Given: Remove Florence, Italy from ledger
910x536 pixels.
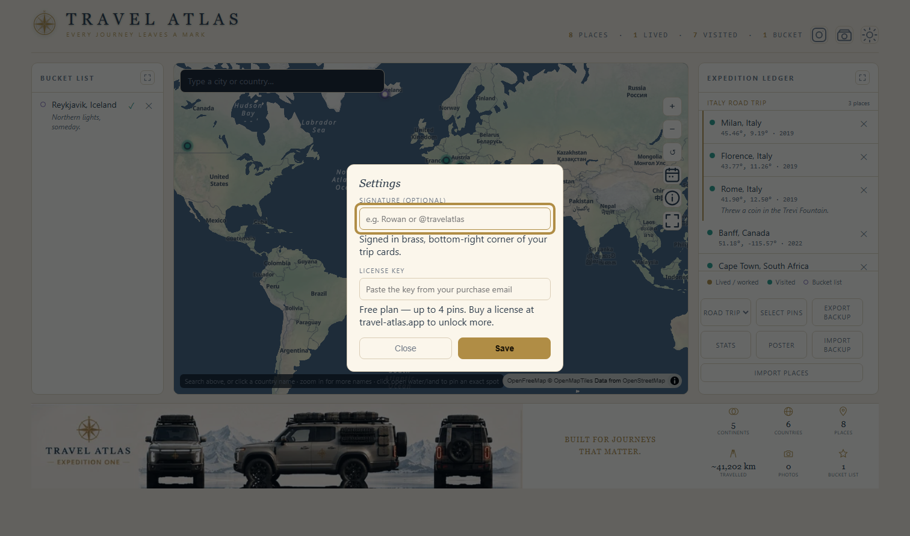Looking at the screenshot, I should point(864,157).
